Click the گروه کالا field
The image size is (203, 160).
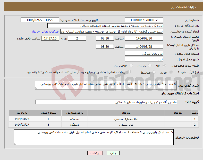tap(106, 102)
